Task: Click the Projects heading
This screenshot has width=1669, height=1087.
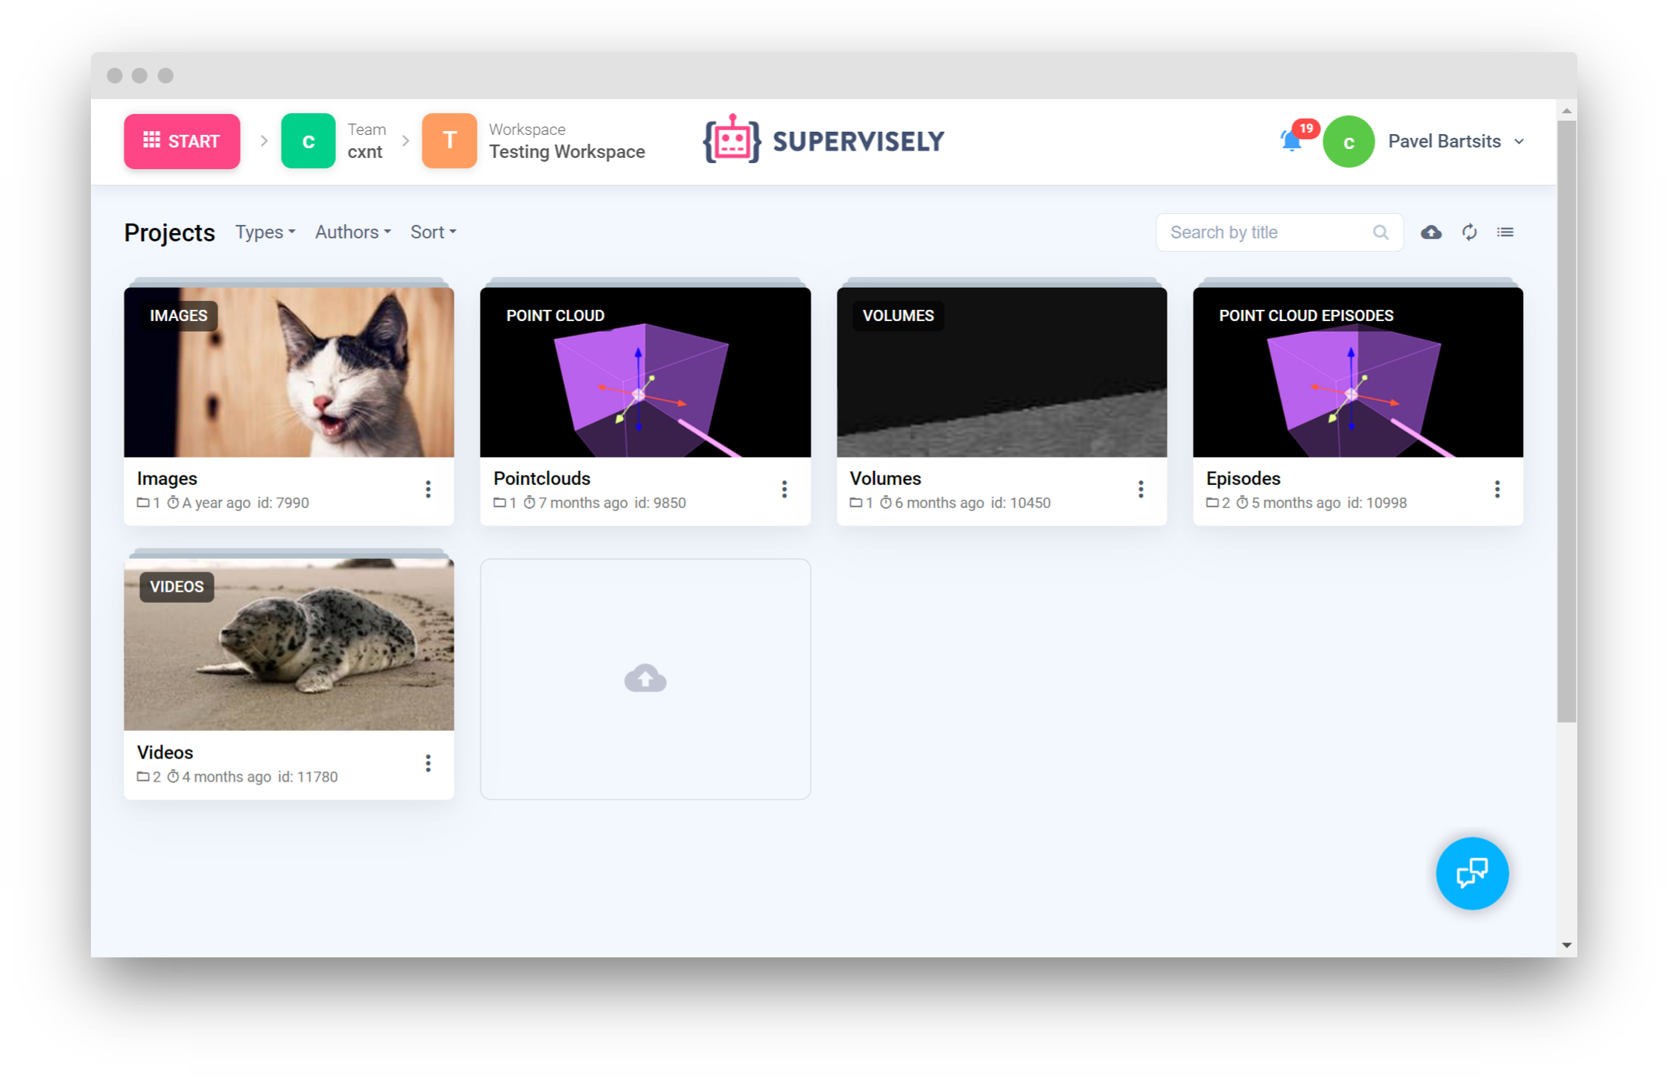Action: tap(170, 232)
